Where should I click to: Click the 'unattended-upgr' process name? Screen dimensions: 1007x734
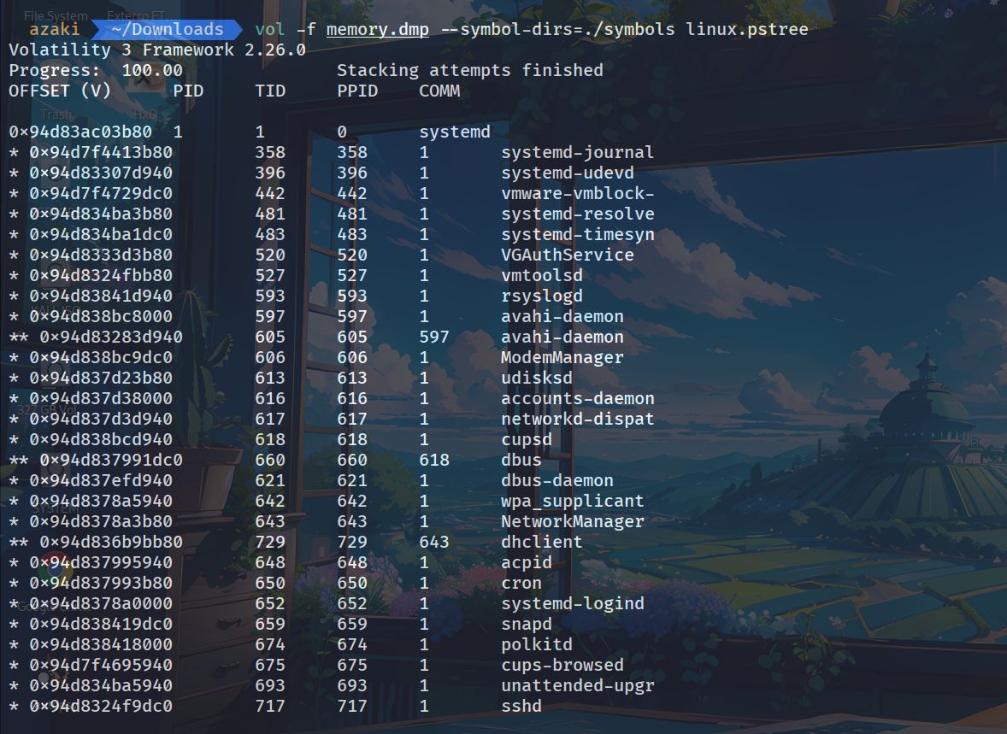point(577,687)
